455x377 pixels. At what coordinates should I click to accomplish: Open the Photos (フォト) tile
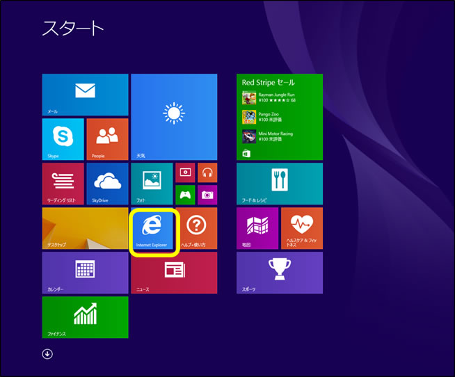[x=152, y=184]
